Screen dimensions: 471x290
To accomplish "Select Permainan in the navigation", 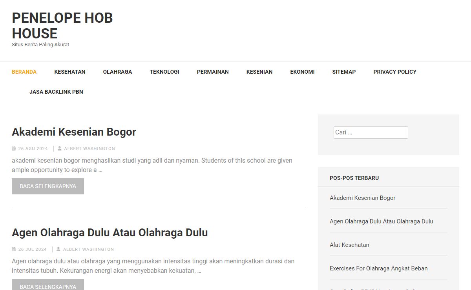I will point(213,72).
